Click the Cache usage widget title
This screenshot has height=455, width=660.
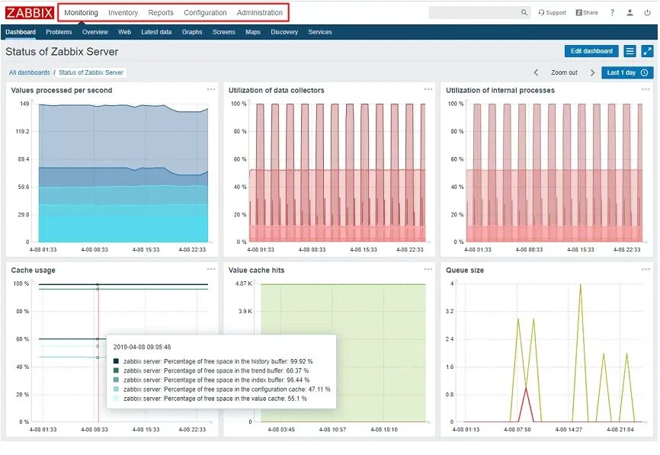[x=33, y=270]
